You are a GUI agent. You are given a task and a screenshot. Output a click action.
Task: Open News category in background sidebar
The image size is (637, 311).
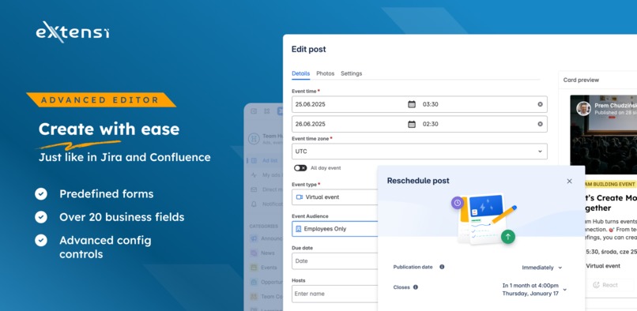tap(268, 253)
